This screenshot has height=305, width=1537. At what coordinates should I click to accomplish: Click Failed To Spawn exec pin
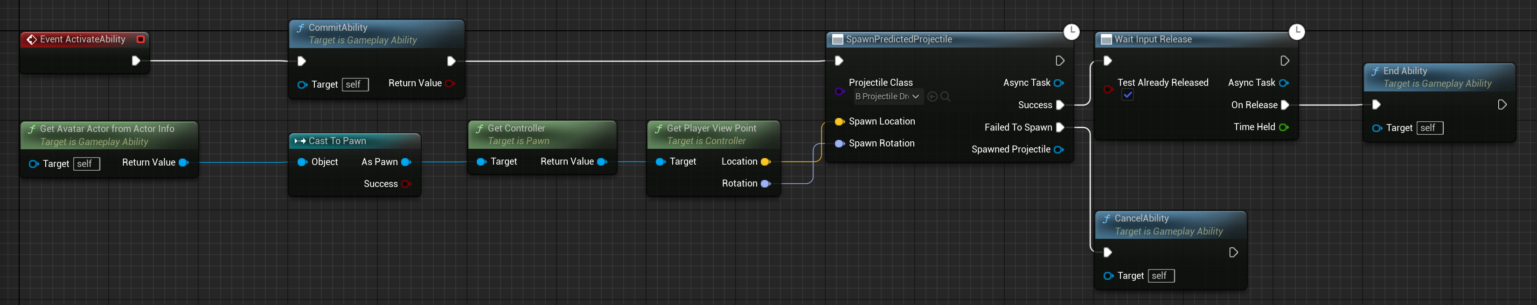point(1060,127)
